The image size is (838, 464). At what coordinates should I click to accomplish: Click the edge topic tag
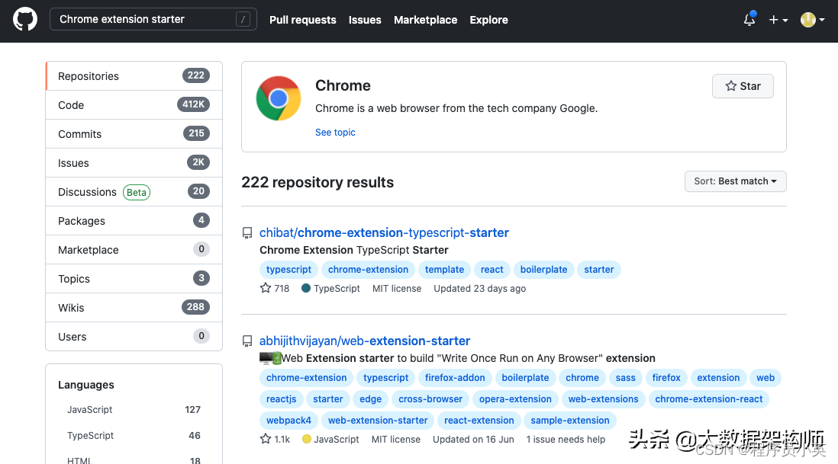pos(370,399)
